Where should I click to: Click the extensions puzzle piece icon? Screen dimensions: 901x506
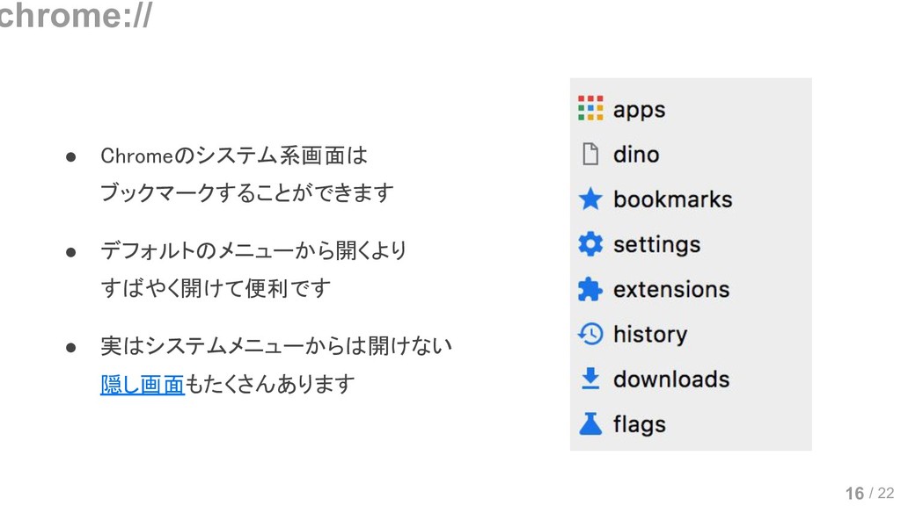click(590, 289)
